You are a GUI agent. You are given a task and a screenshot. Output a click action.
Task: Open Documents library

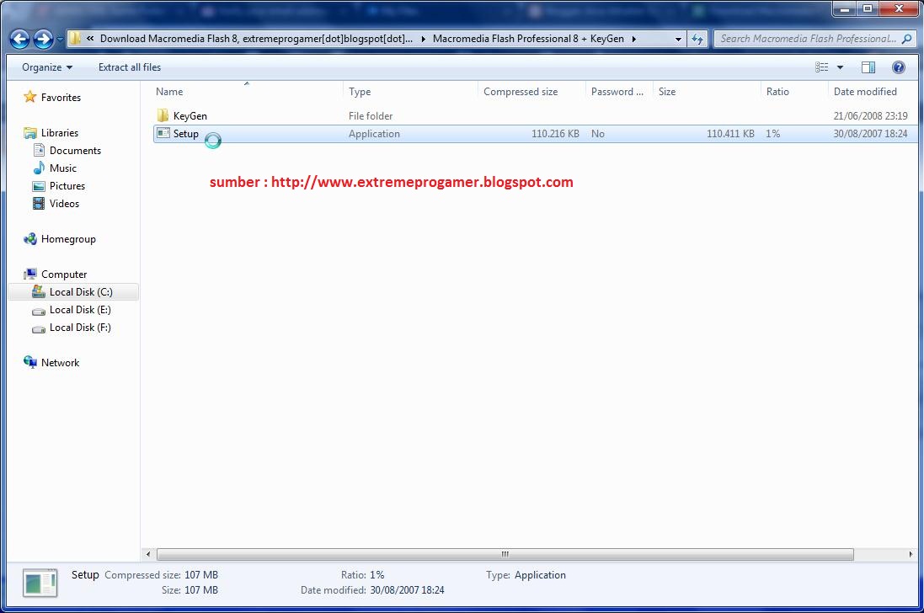[75, 151]
